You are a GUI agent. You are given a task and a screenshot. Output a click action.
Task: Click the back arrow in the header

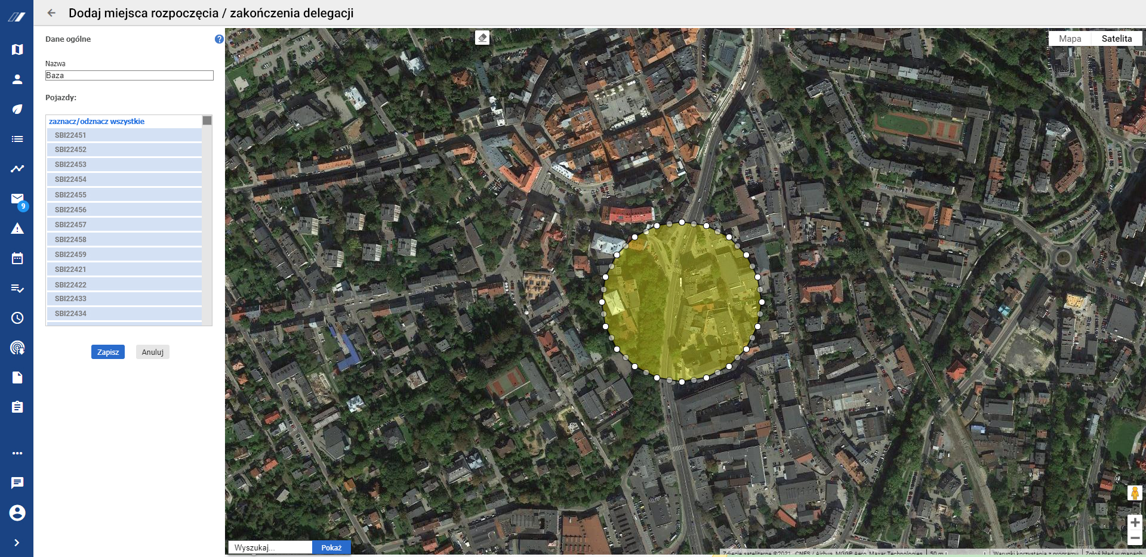tap(51, 13)
